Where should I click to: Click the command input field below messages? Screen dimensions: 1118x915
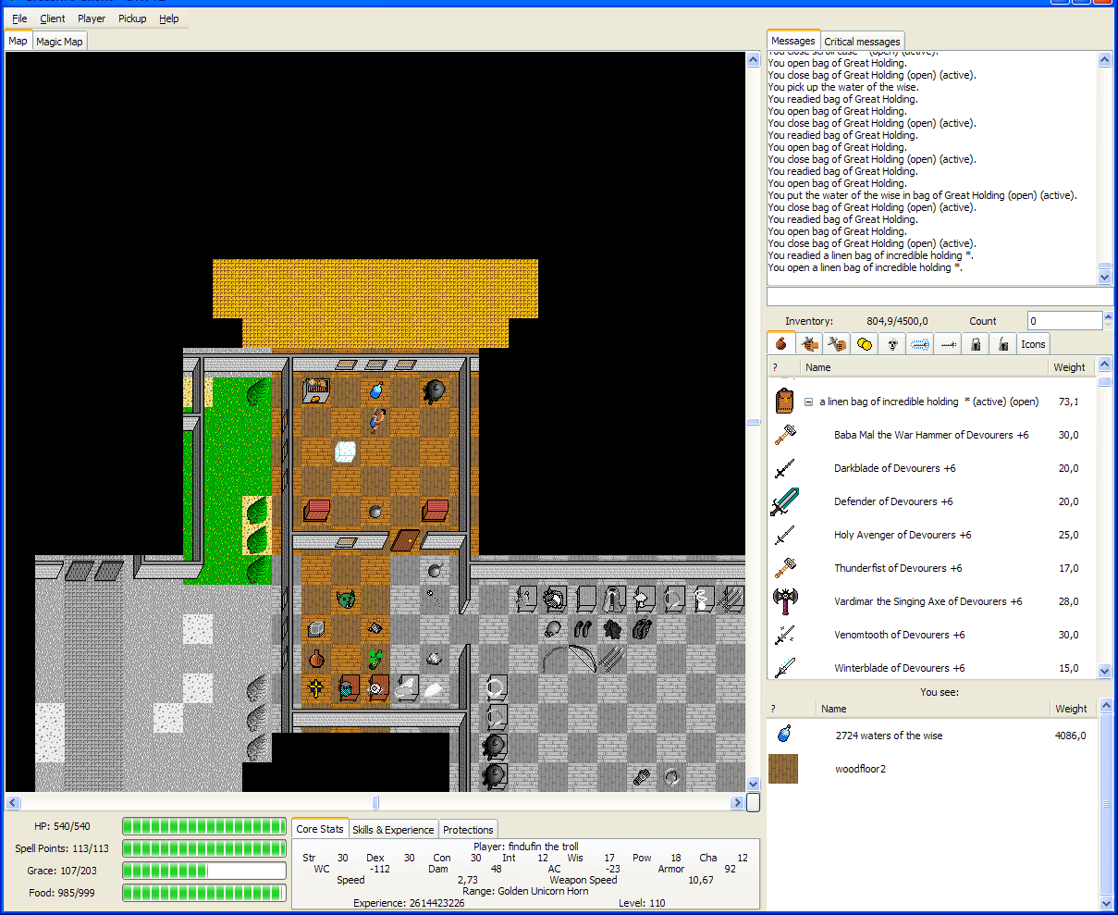pos(940,296)
